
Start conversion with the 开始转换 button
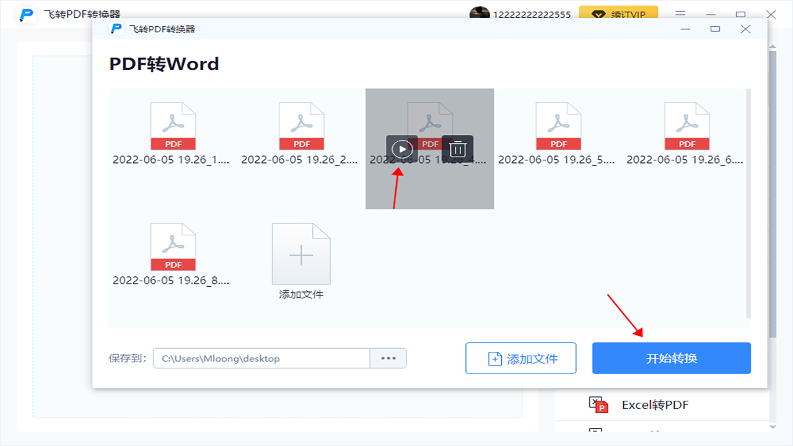[x=671, y=358]
